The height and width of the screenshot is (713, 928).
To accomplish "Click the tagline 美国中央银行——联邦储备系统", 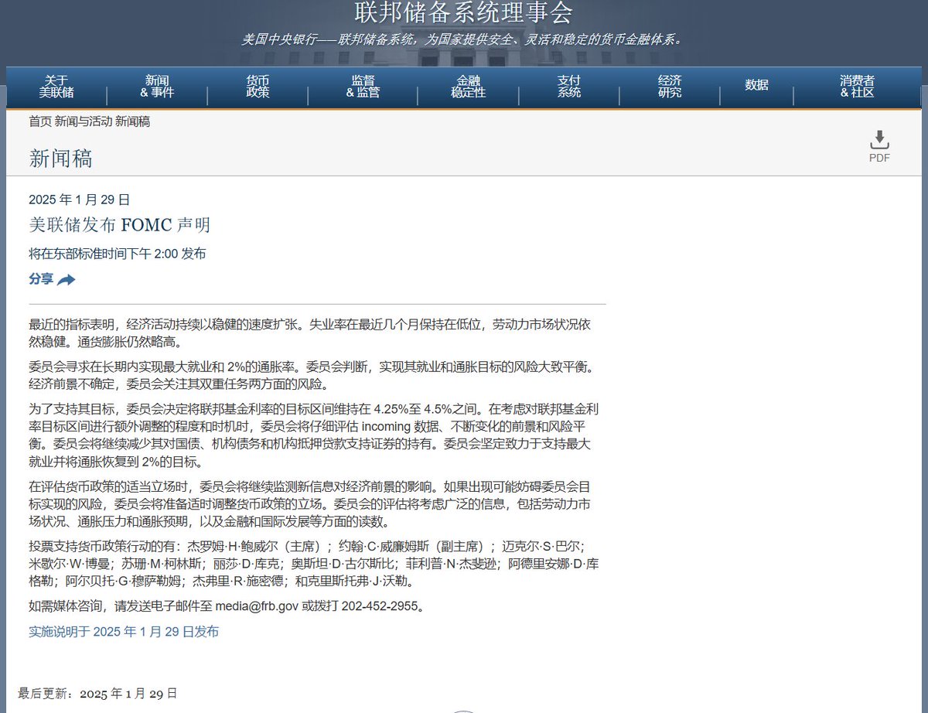I will 462,39.
